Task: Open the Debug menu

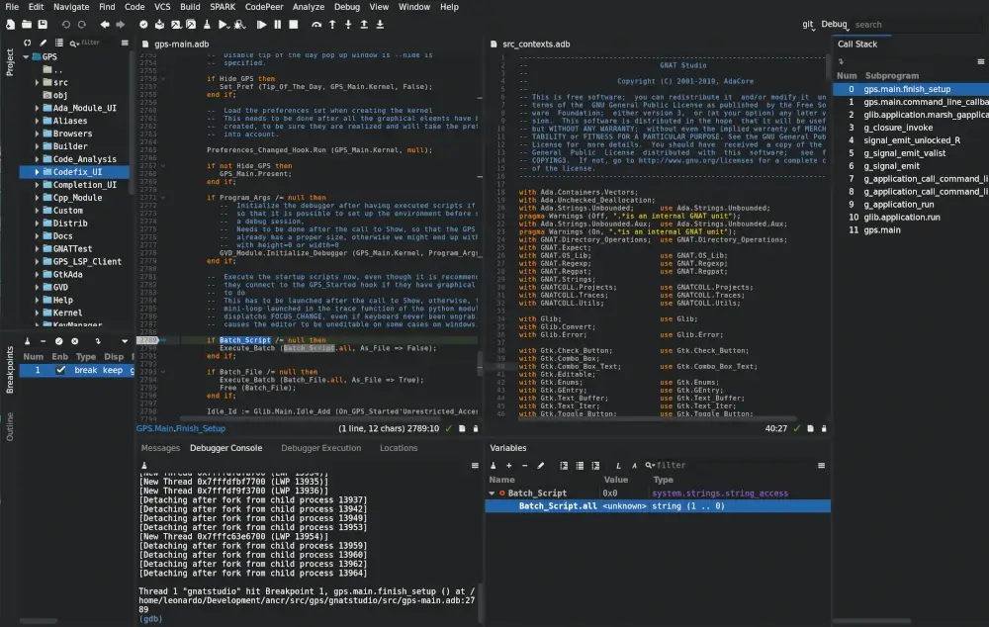Action: click(347, 7)
